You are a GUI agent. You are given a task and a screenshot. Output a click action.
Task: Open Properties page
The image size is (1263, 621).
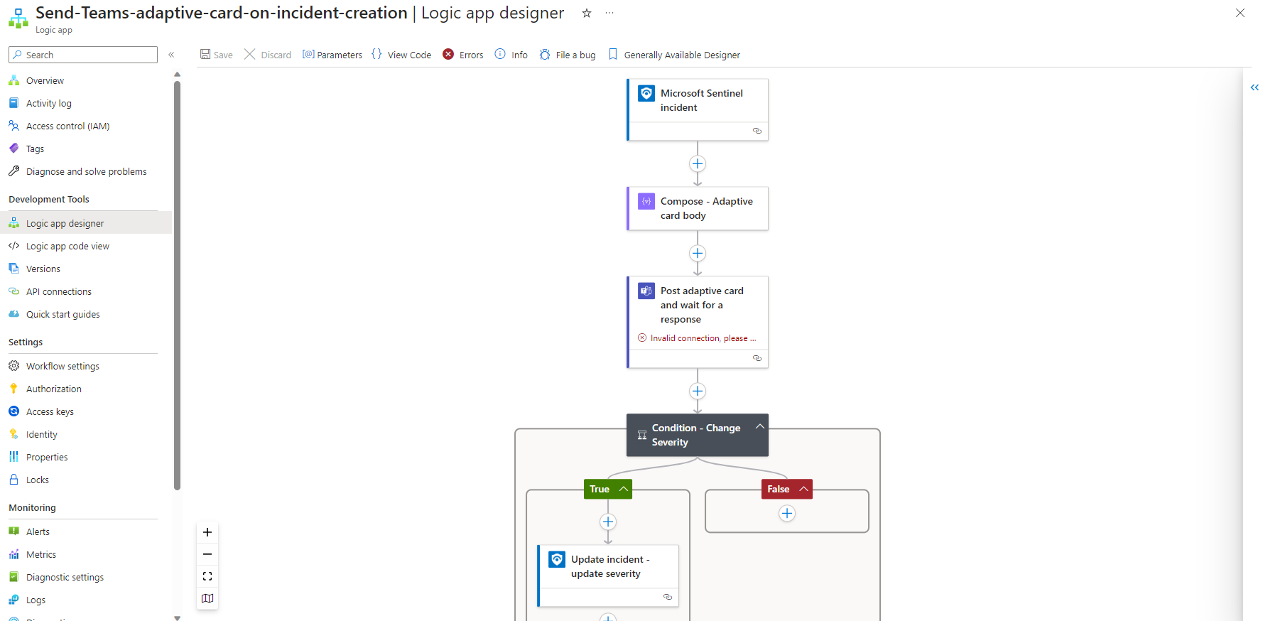(47, 457)
